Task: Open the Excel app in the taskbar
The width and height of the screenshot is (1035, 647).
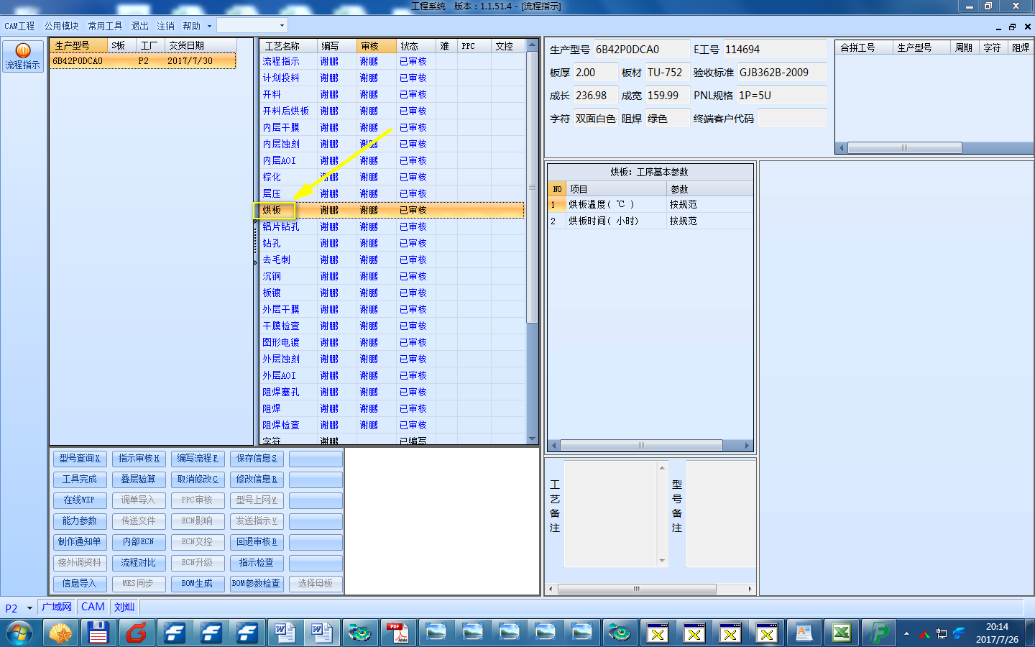Action: (x=842, y=633)
